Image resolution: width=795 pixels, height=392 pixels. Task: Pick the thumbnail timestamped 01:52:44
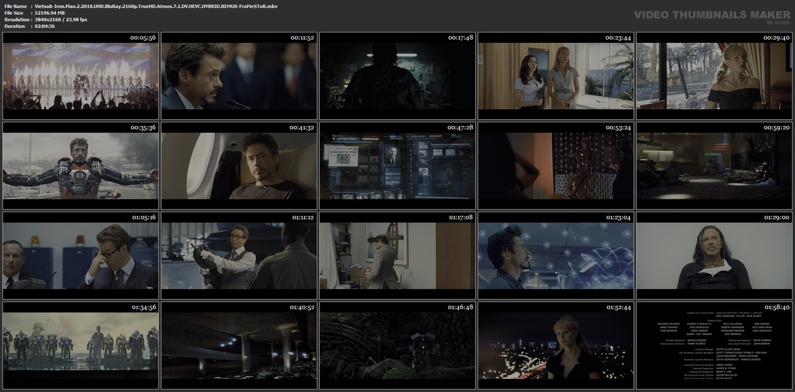click(x=556, y=345)
